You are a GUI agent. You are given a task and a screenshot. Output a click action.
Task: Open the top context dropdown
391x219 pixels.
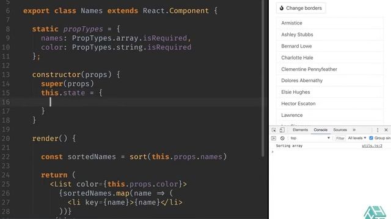(310, 138)
